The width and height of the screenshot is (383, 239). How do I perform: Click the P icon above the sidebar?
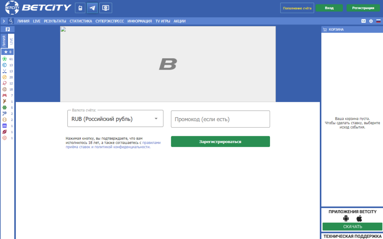[x=7, y=29]
